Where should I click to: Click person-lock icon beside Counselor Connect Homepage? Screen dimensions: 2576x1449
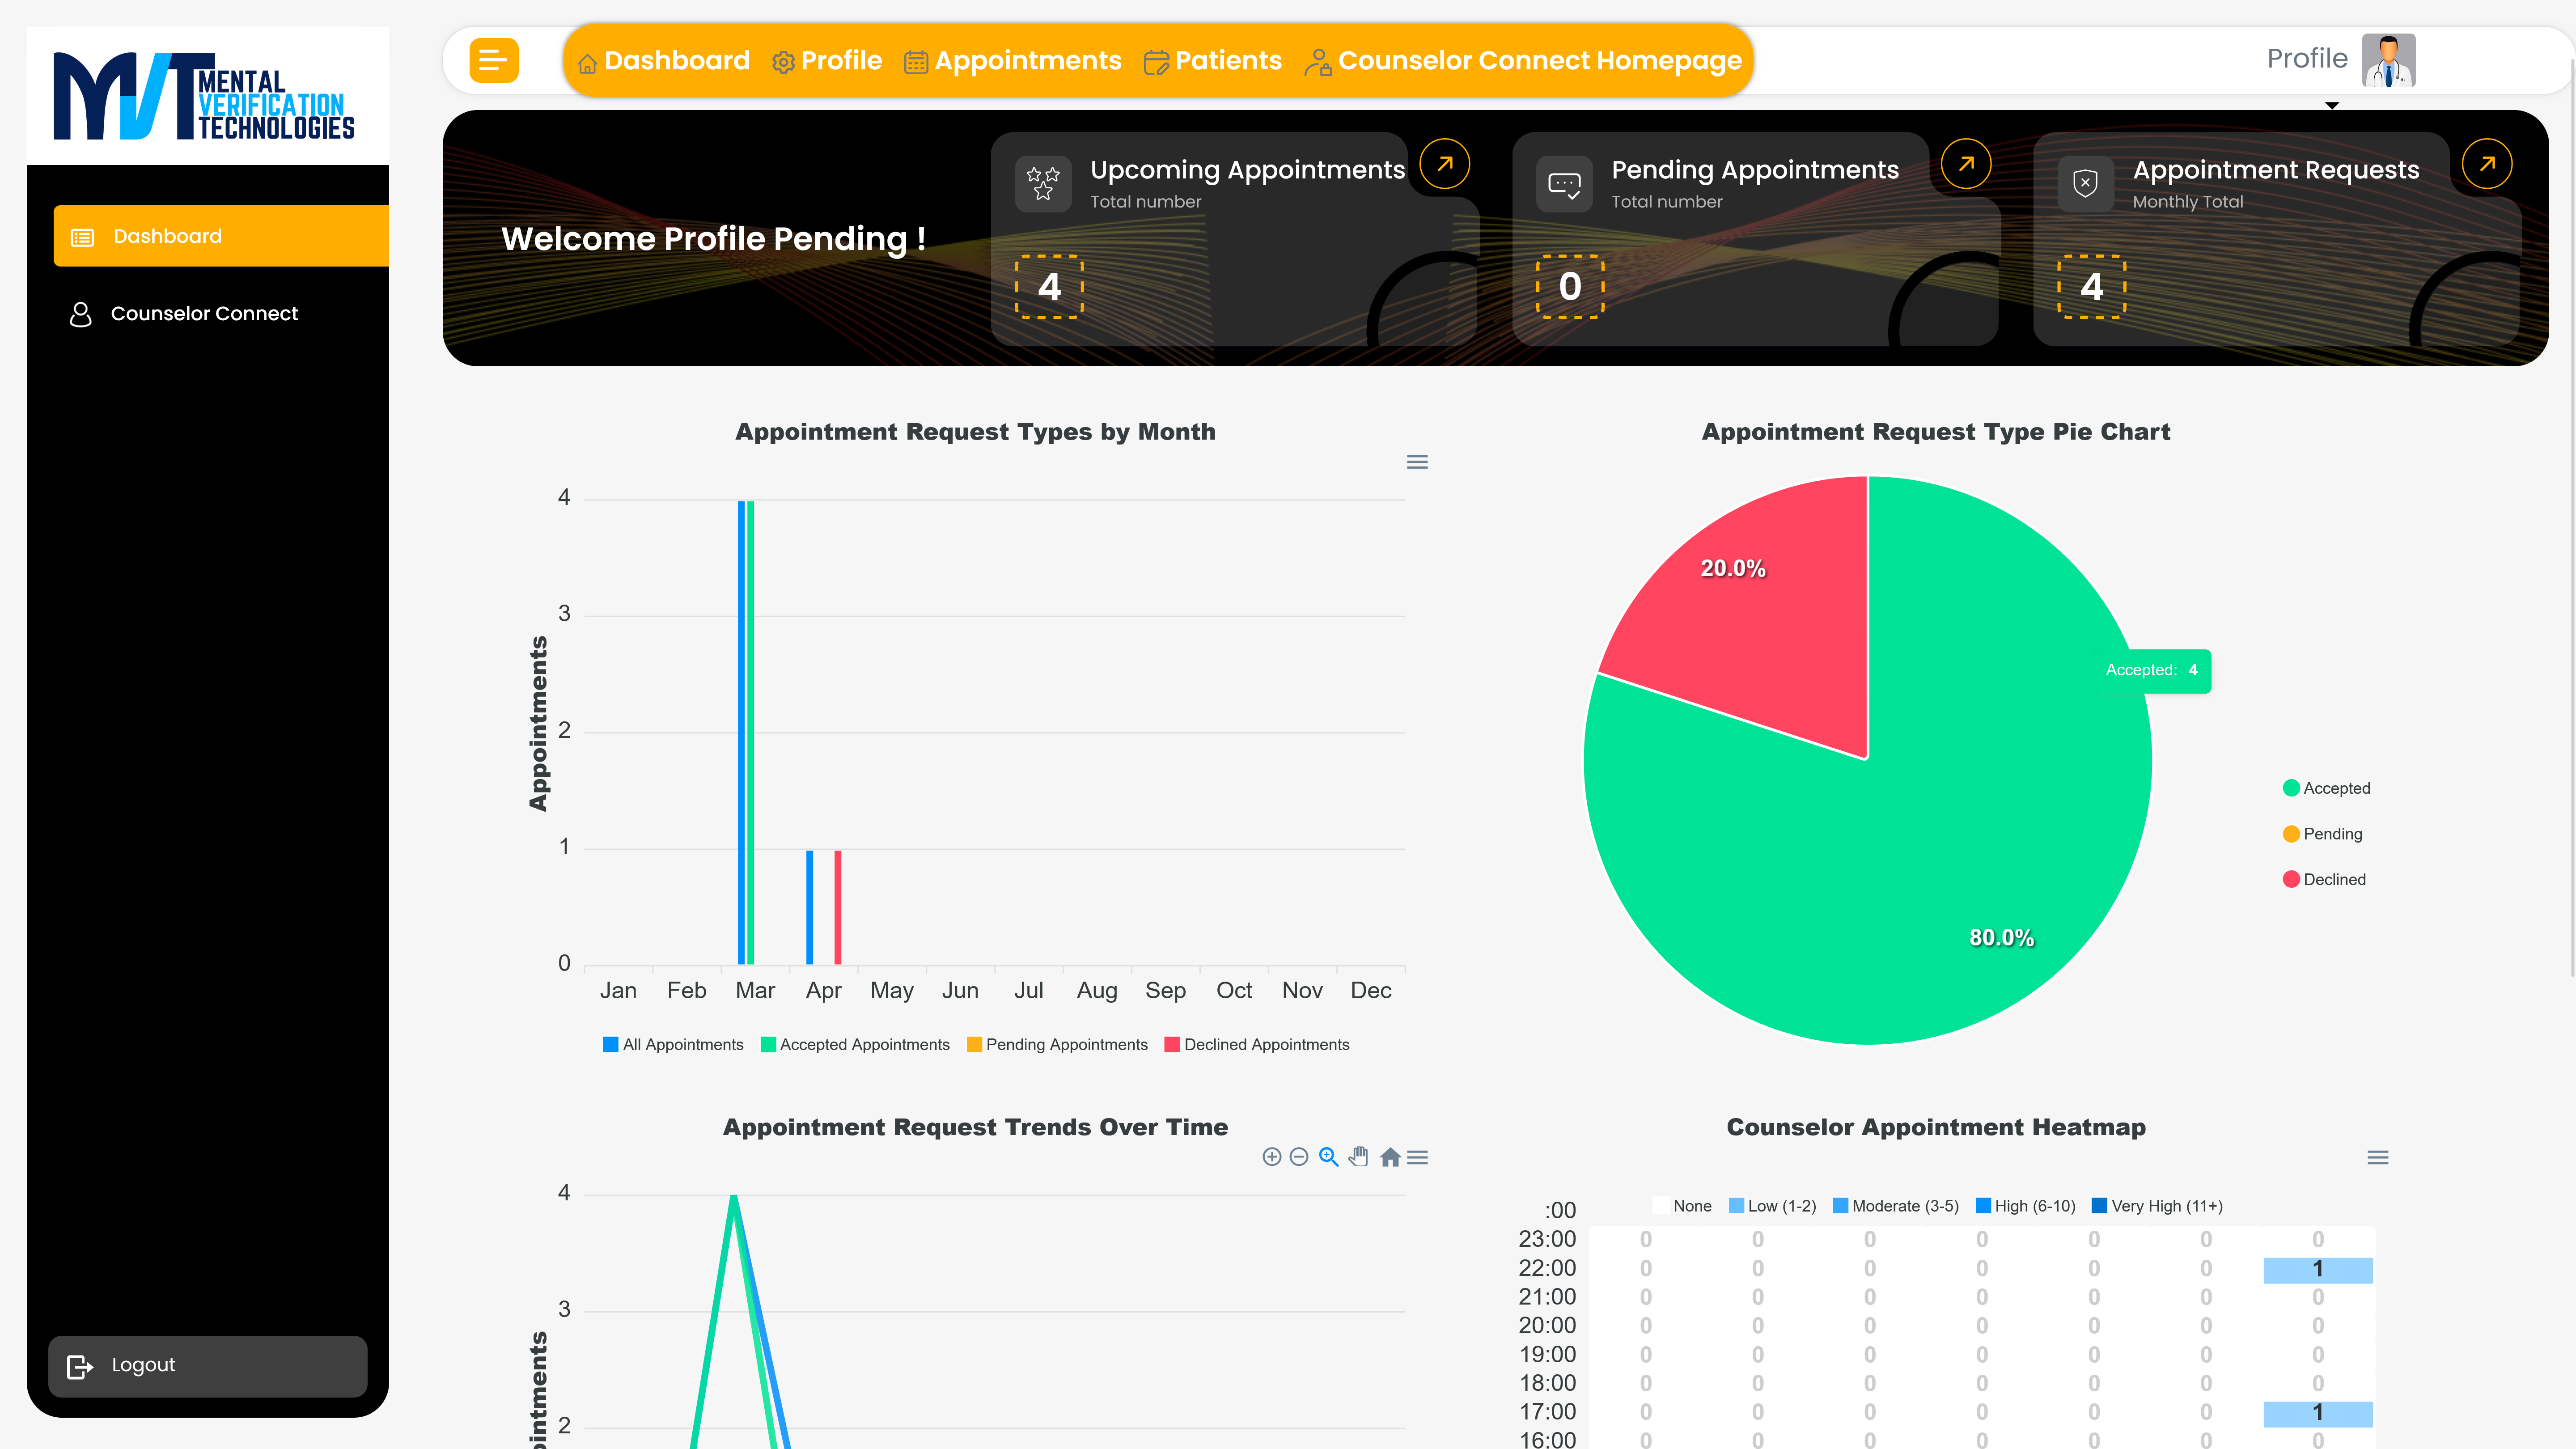[x=1317, y=63]
